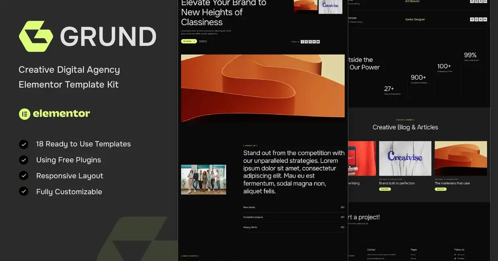Open the Home link under Pages footer
This screenshot has height=261, width=498.
(x=413, y=254)
